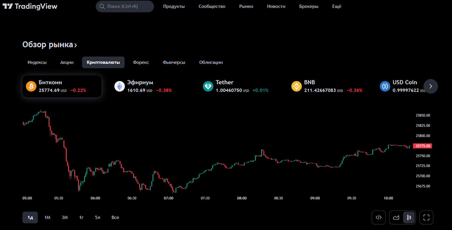Set chart range to 1г
The height and width of the screenshot is (230, 452).
(x=81, y=218)
